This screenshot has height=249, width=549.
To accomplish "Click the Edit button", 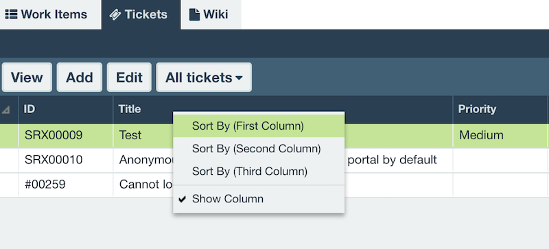I will tap(129, 78).
